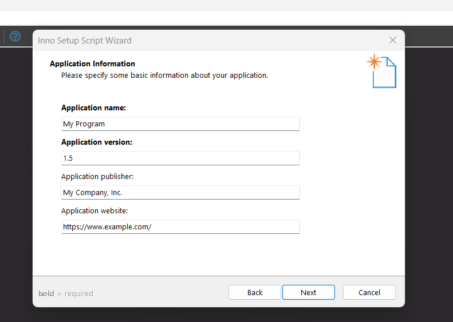Screen dimensions: 453x322
Task: Click the Inno Setup Script Wizard title bar
Action: tap(218, 41)
